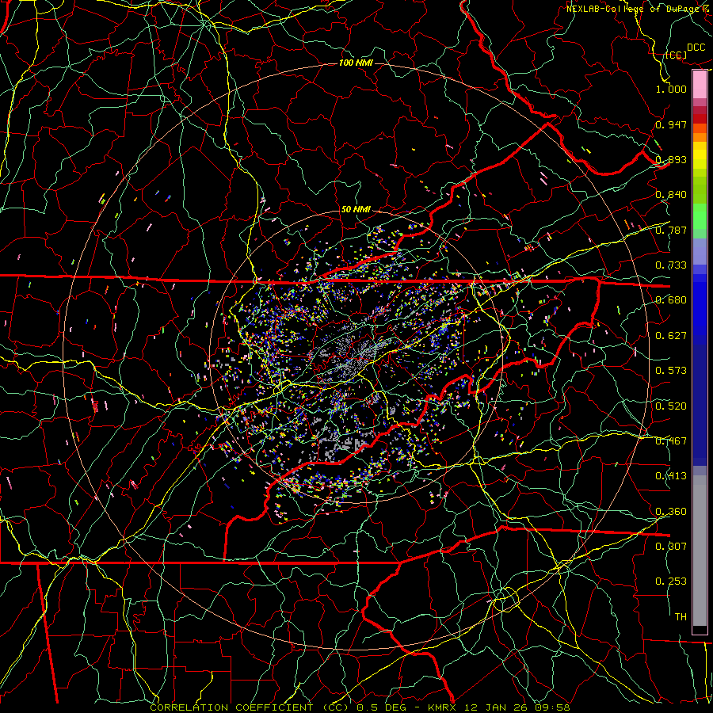This screenshot has width=713, height=713.
Task: Click the Correlation Coefficient KMRX caption
Action: (360, 707)
